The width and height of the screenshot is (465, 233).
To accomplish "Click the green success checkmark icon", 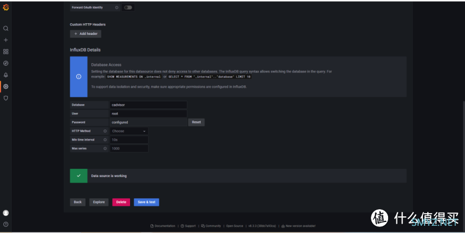I will [79, 176].
